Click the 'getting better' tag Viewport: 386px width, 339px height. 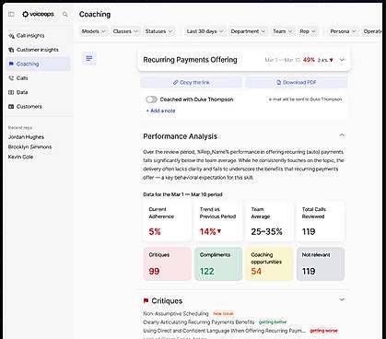(273, 322)
